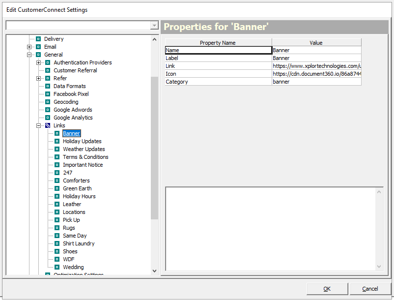Click the Data Formats node icon
Viewport: 394px width, 302px height.
coord(48,86)
